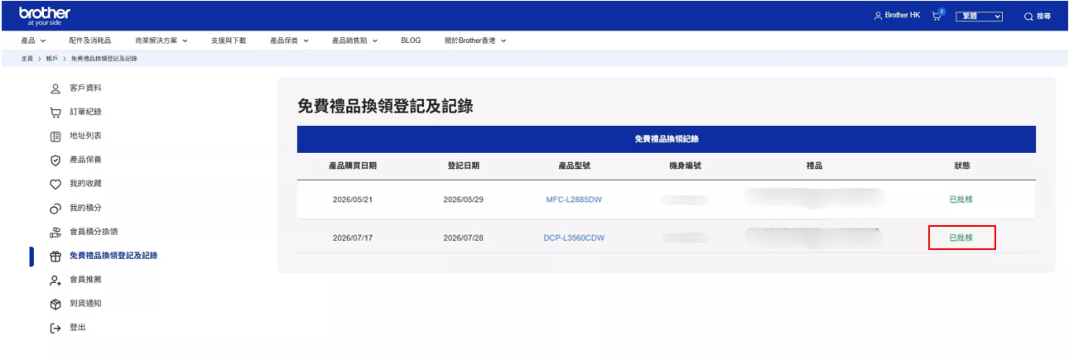Open the MFC-L2885DW model link
Viewport: 1069px width, 356px height.
(573, 200)
